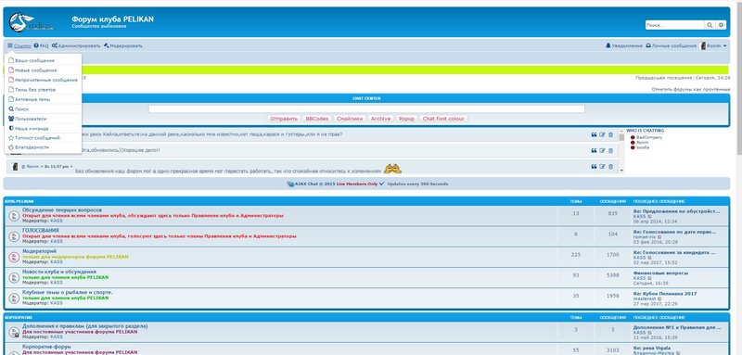
Task: Toggle the Ссылки quick links menu
Action: [19, 45]
